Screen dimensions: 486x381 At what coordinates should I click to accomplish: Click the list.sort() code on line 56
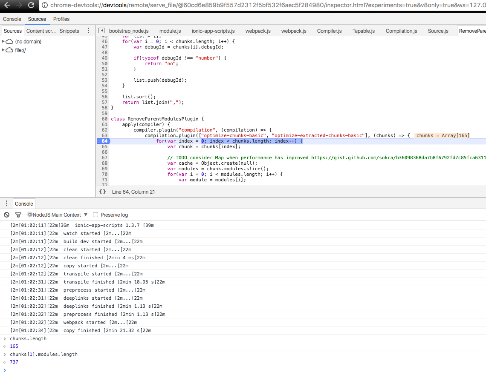(x=139, y=97)
